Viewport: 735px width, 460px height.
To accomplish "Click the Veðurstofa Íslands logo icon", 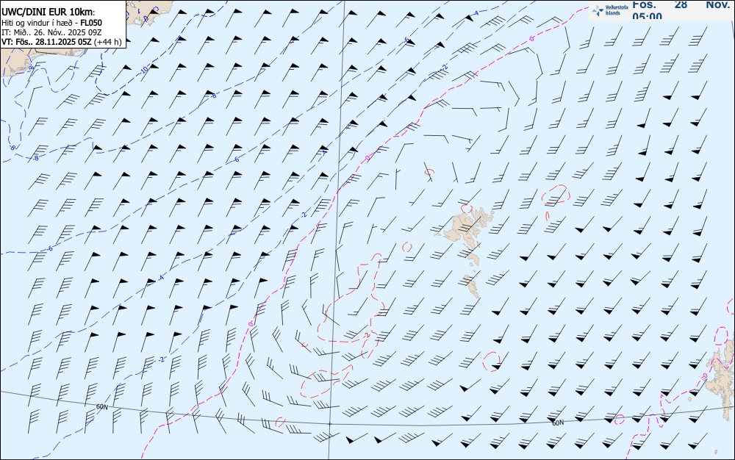I will pos(598,10).
